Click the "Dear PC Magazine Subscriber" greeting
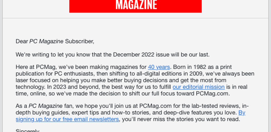Image resolution: width=271 pixels, height=132 pixels. click(55, 41)
